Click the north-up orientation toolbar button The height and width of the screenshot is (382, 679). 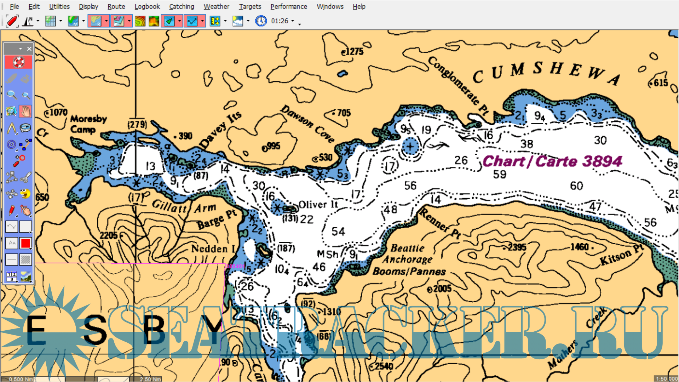click(x=28, y=21)
